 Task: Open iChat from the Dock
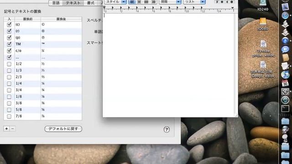[285, 49]
